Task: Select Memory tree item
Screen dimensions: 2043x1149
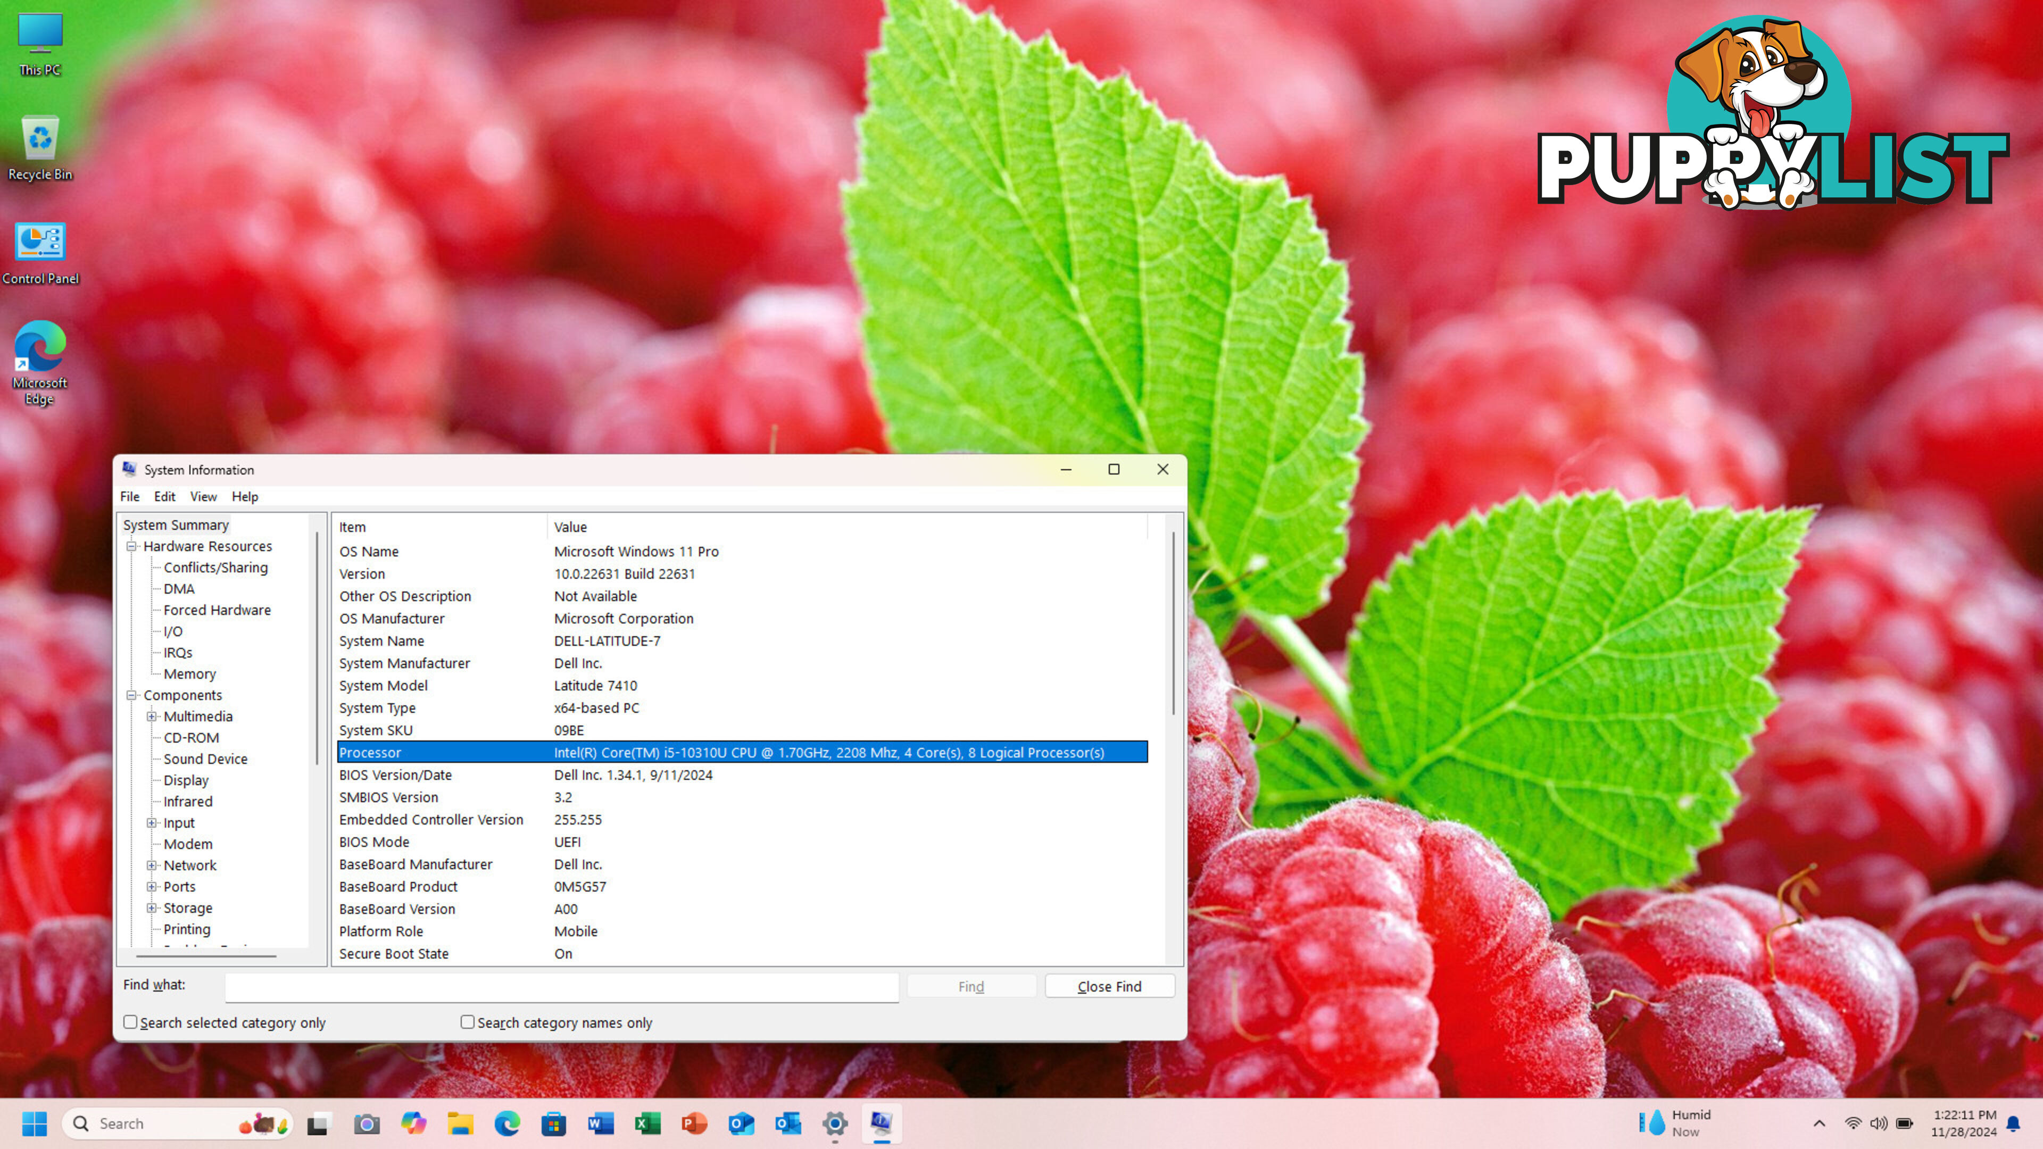Action: pyautogui.click(x=189, y=674)
